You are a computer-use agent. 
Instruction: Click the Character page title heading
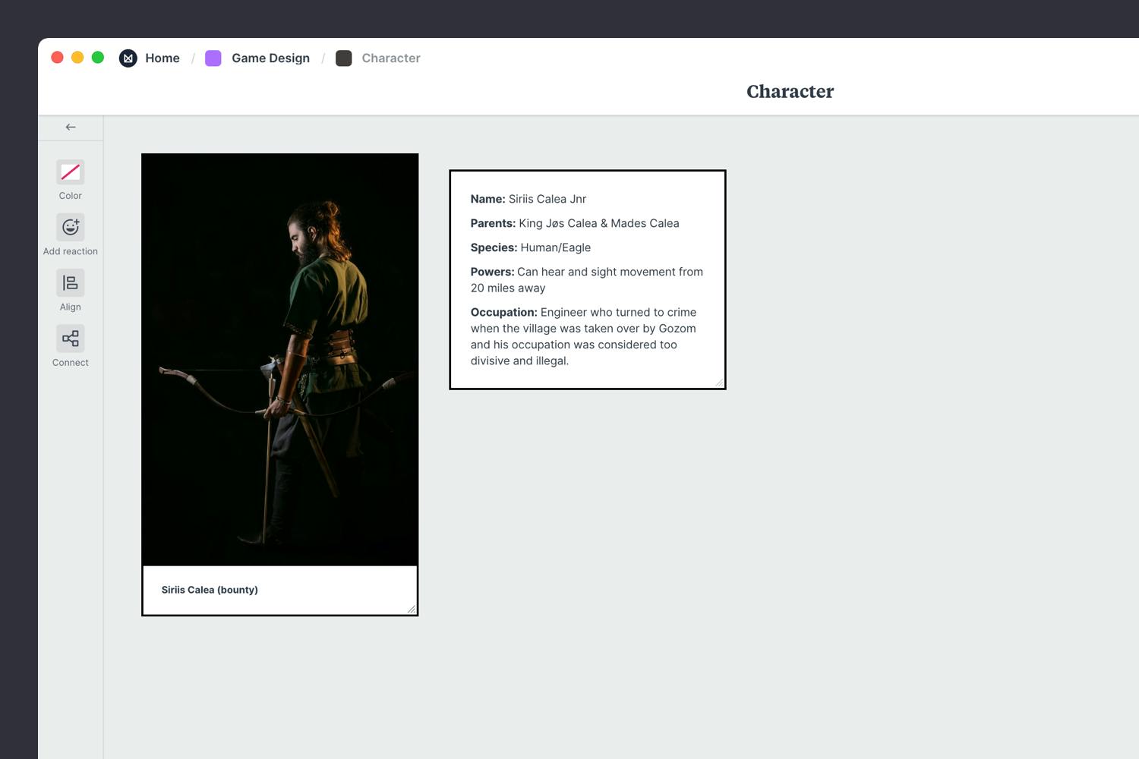[x=790, y=91]
